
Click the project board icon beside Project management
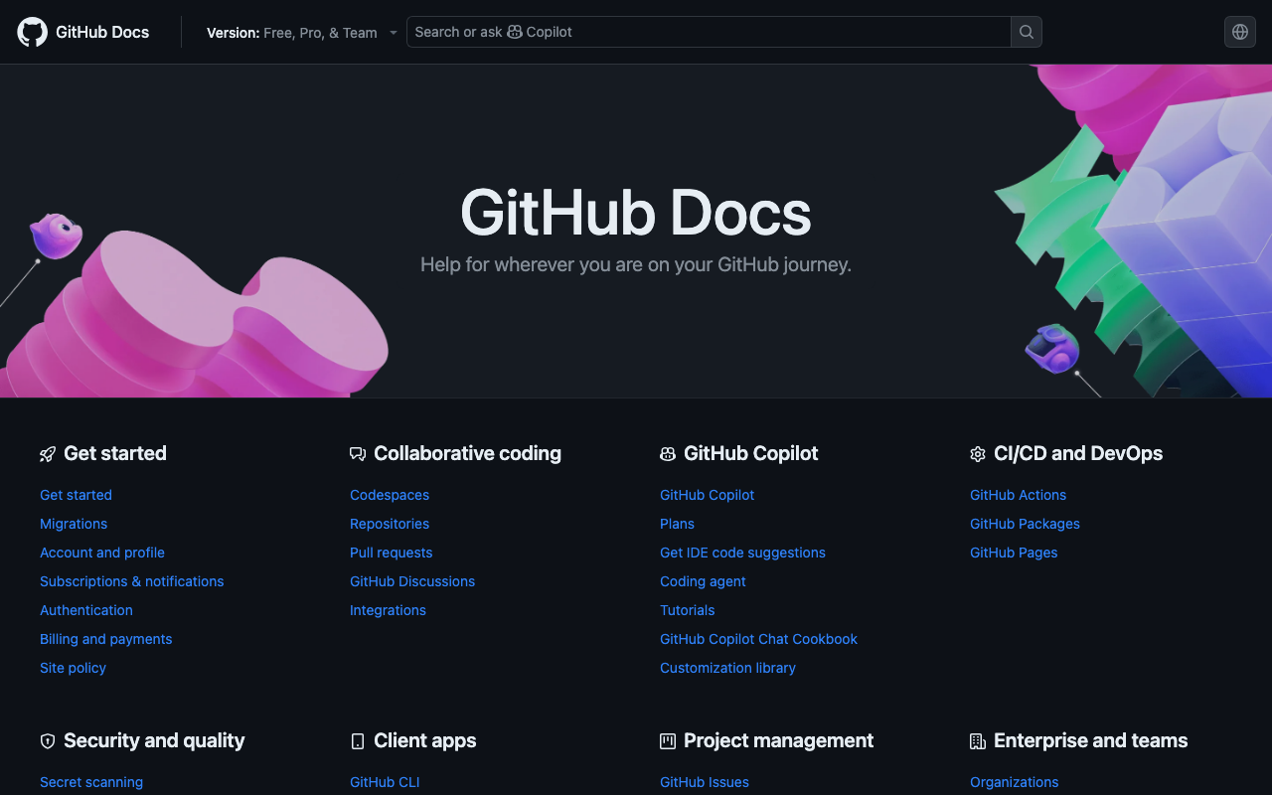point(668,741)
